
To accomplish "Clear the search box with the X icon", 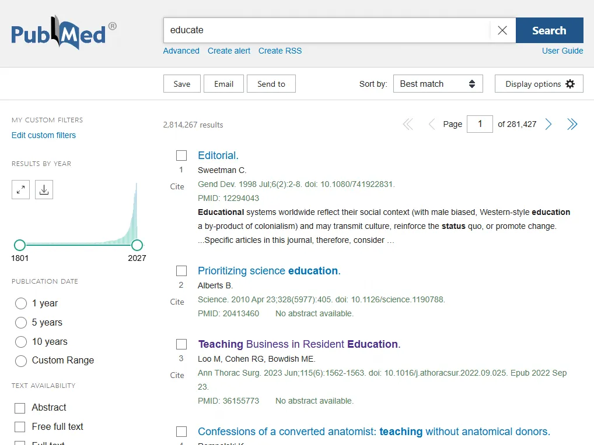I will 502,30.
